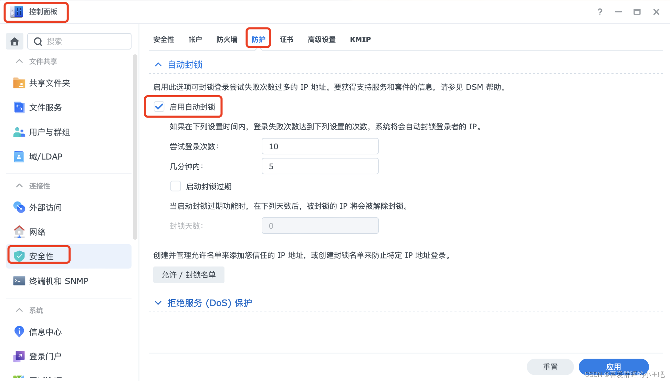Open Terminal & SNMP (终端机和 SNMP) icon
This screenshot has height=381, width=670.
tap(19, 281)
